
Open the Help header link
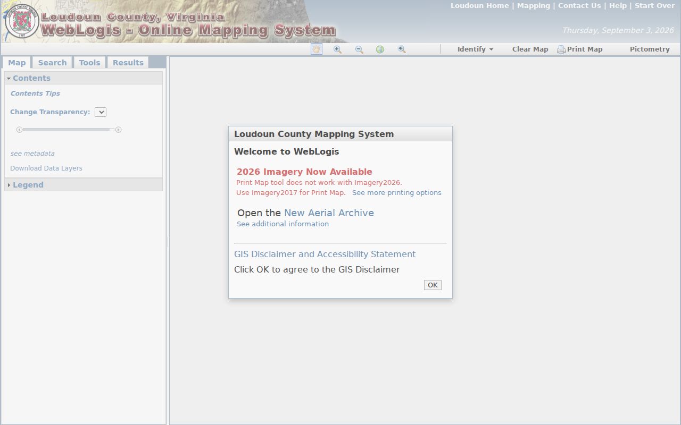tap(618, 6)
